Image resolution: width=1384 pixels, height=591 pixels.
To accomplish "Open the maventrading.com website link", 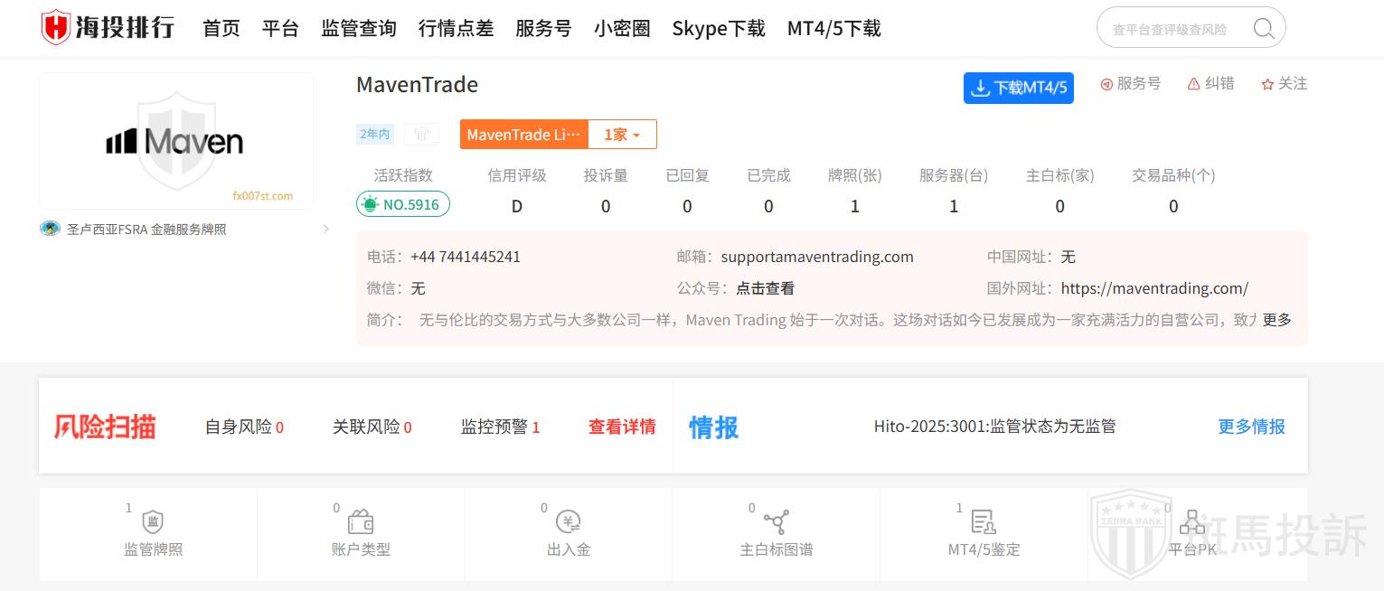I will click(x=1153, y=288).
